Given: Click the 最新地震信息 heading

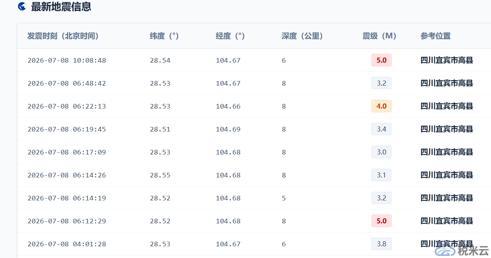Looking at the screenshot, I should (61, 7).
